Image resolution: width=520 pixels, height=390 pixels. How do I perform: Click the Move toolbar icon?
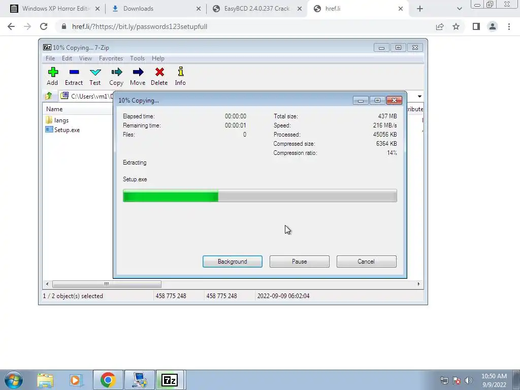(138, 76)
